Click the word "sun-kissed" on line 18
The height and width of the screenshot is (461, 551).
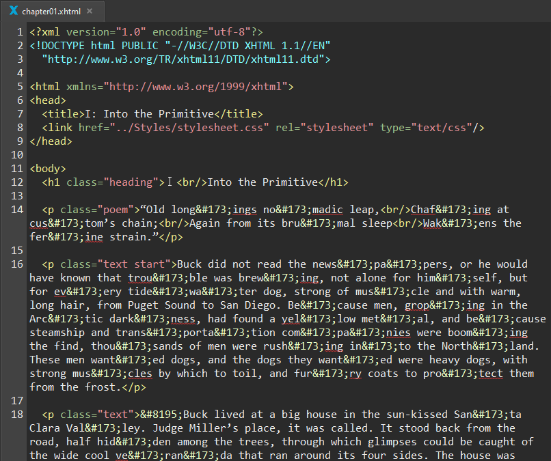click(x=417, y=415)
